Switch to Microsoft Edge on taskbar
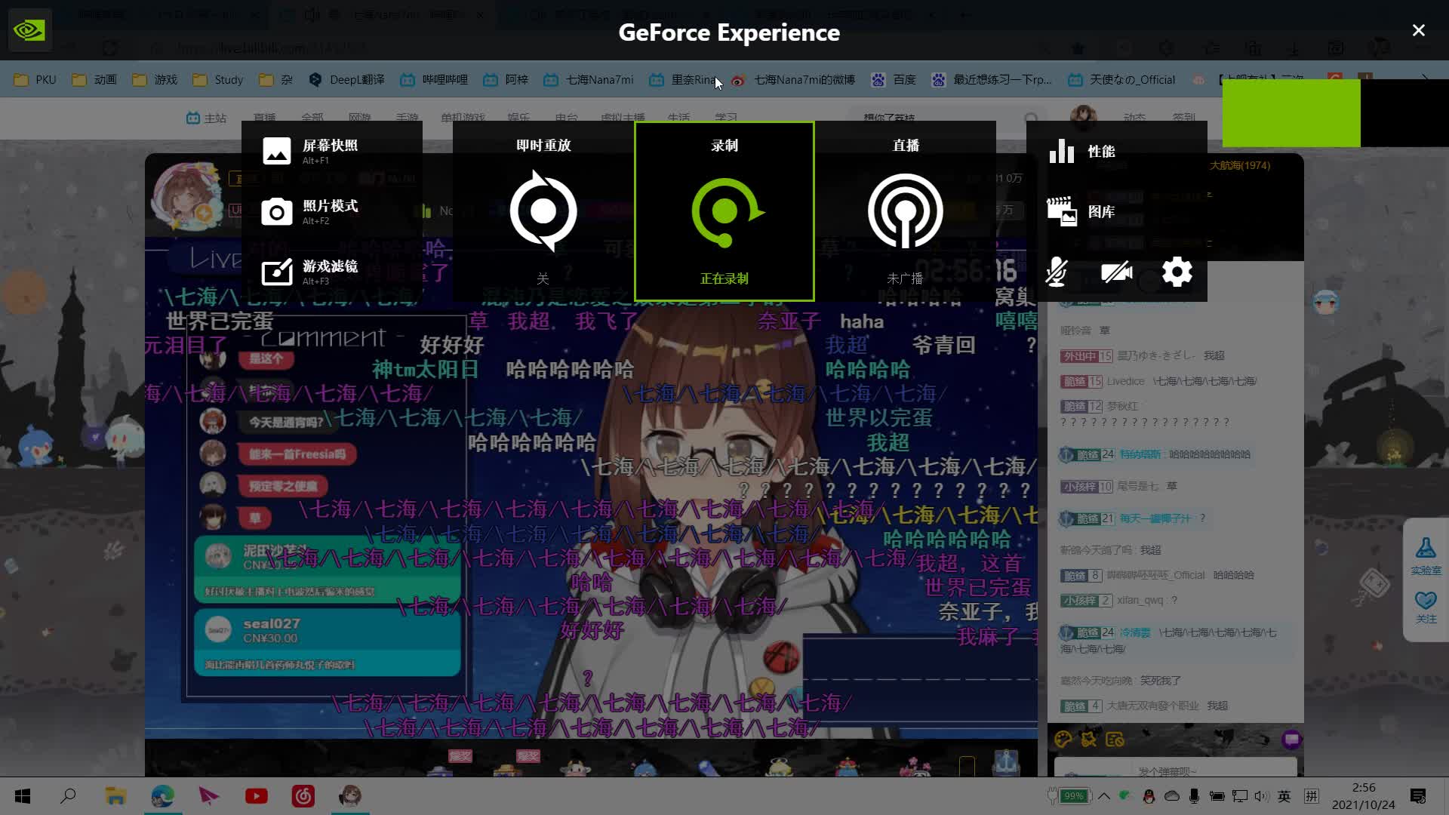The image size is (1449, 815). coord(162,796)
